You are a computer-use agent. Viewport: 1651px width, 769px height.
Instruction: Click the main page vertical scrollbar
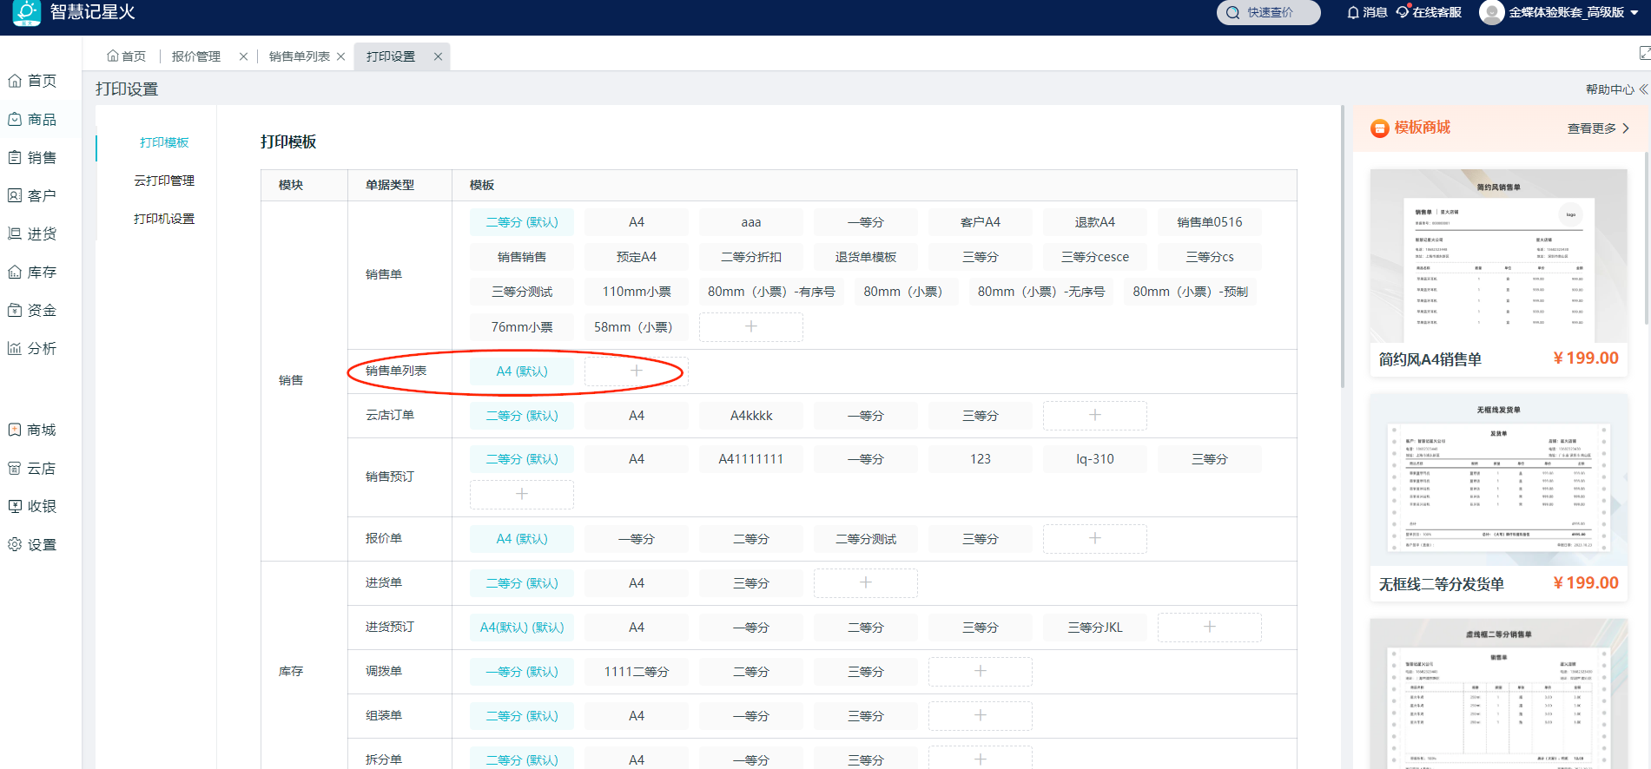click(x=1343, y=247)
